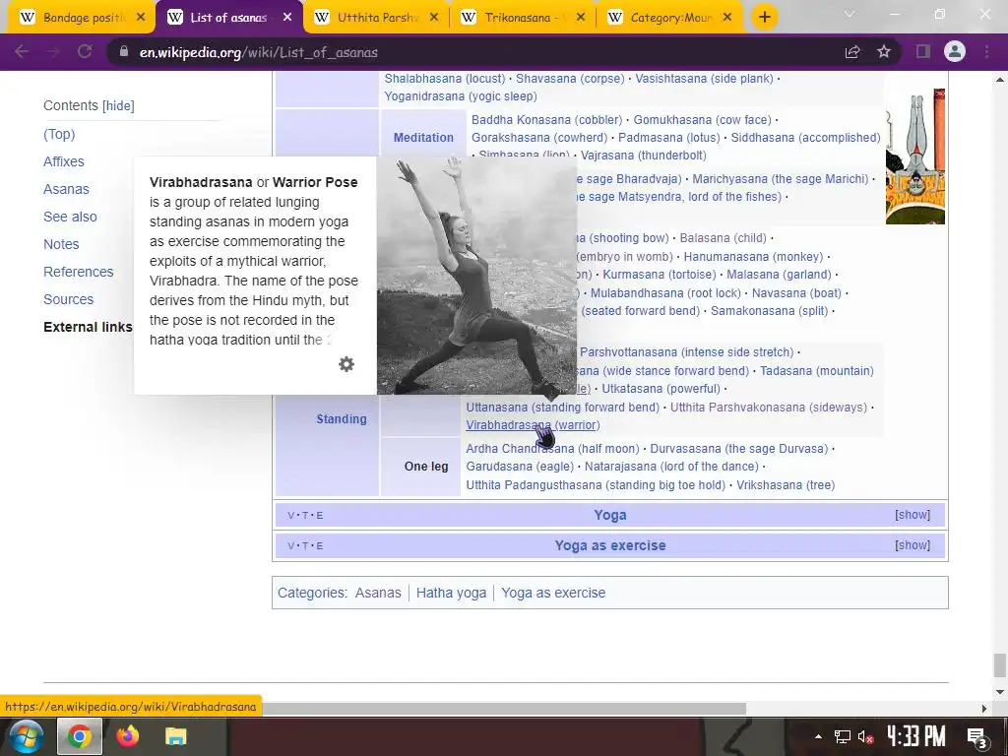Open the Padmasana (lotus) link
This screenshot has height=756, width=1008.
click(x=668, y=138)
